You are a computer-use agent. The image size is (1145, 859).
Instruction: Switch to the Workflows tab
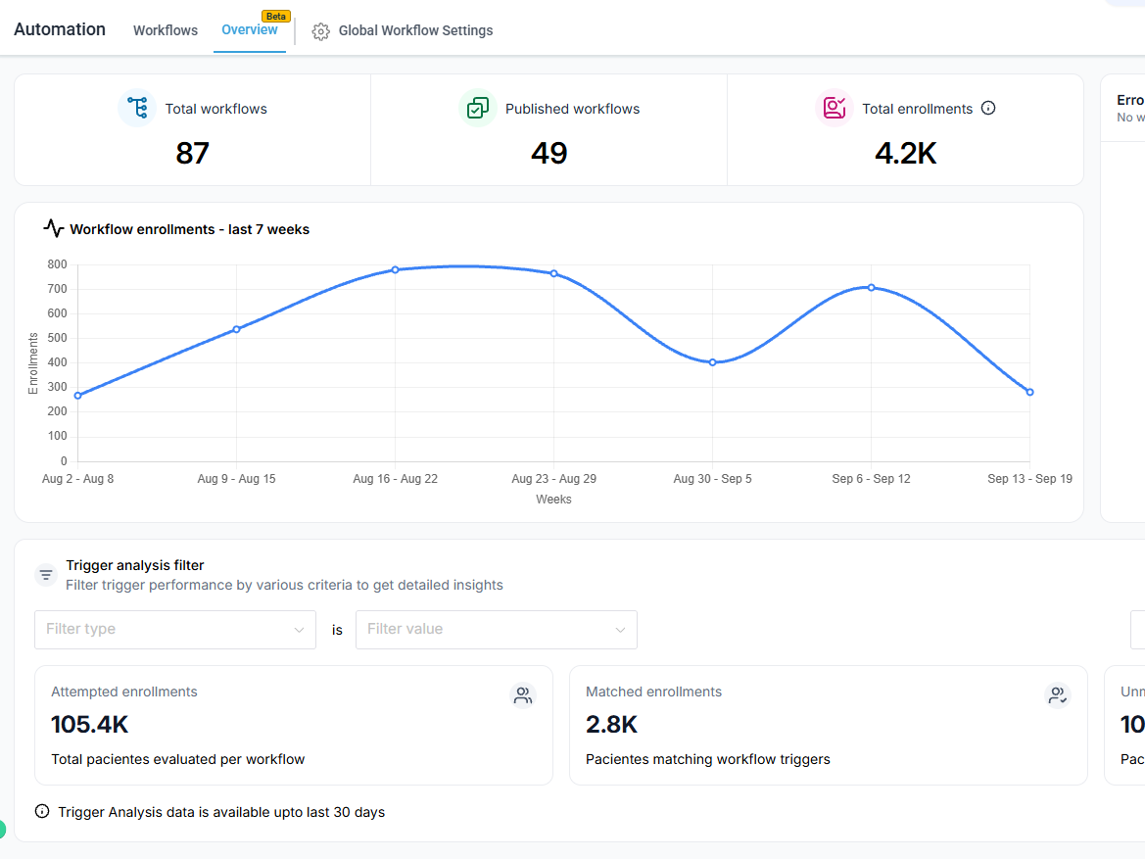[x=165, y=30]
